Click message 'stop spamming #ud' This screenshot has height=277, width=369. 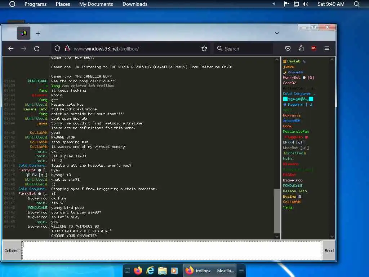(x=70, y=142)
